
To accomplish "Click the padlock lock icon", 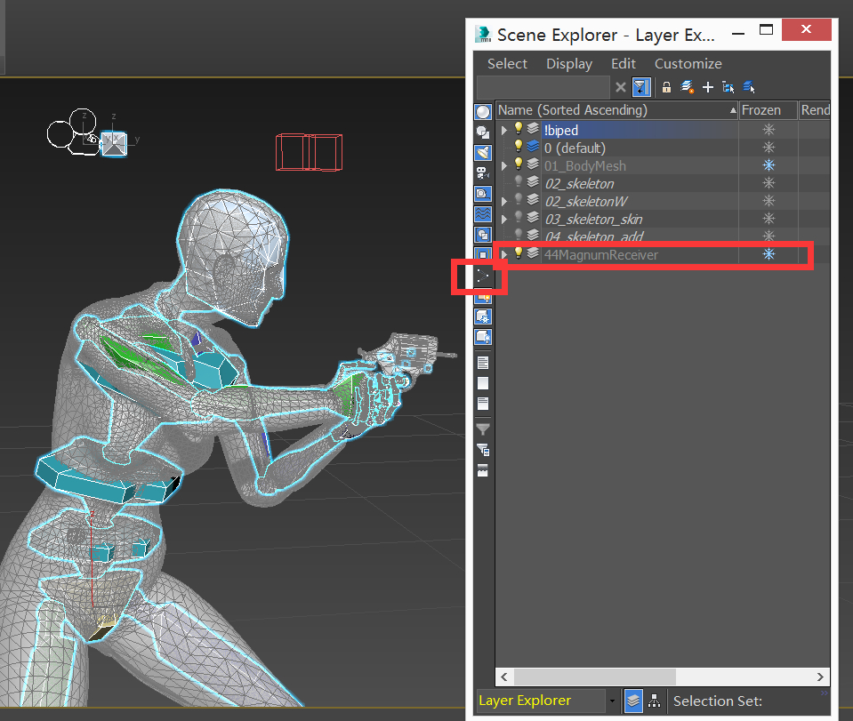I will tap(666, 87).
